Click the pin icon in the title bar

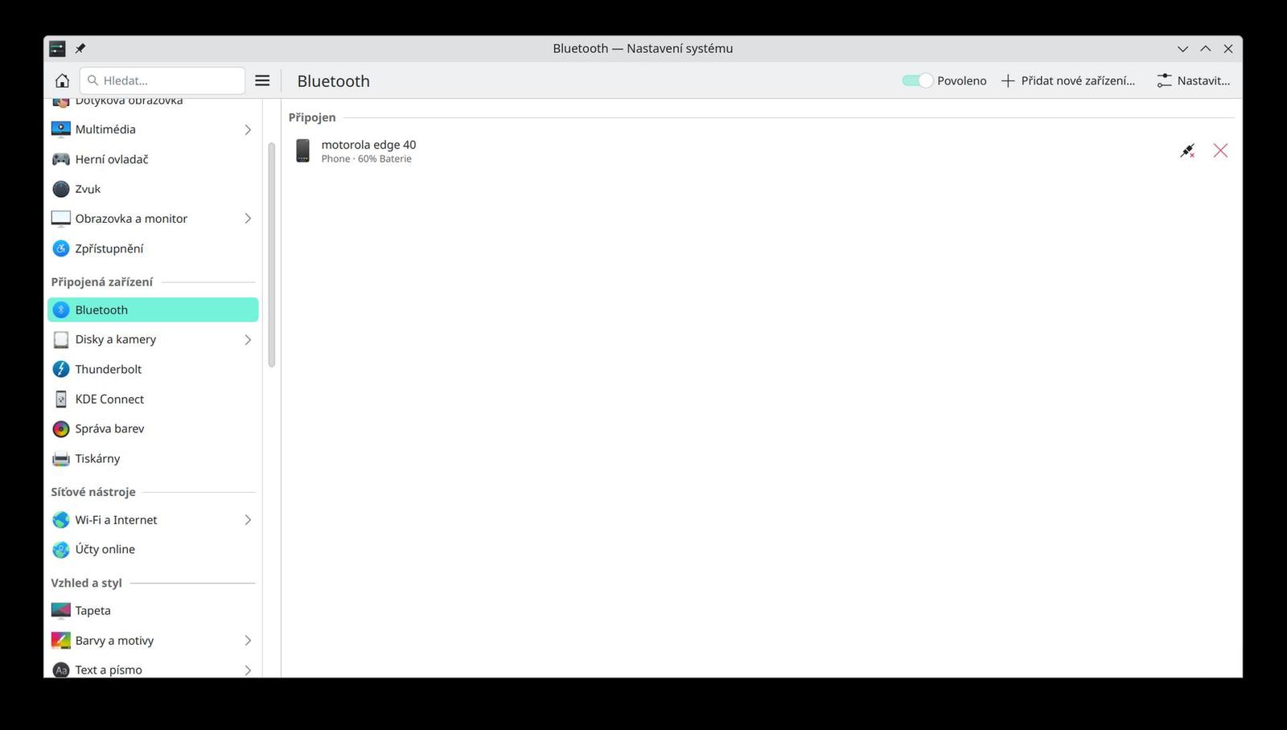pyautogui.click(x=80, y=48)
